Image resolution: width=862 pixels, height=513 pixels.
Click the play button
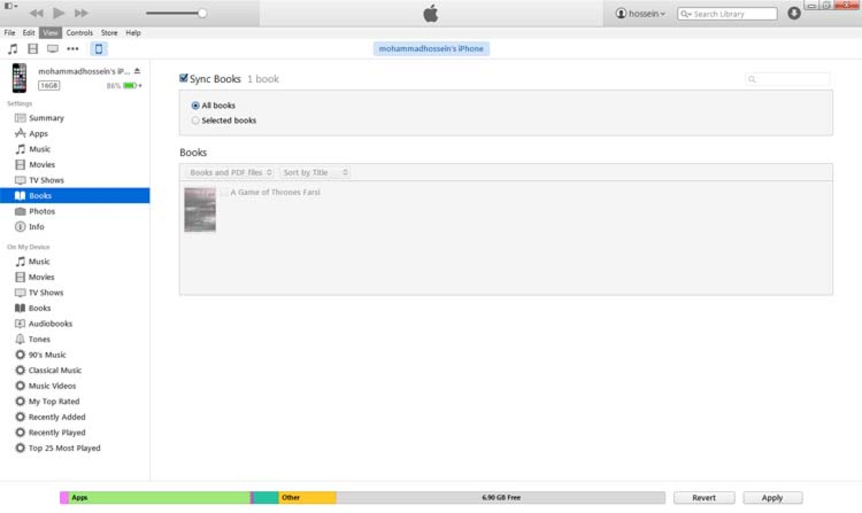click(x=58, y=13)
